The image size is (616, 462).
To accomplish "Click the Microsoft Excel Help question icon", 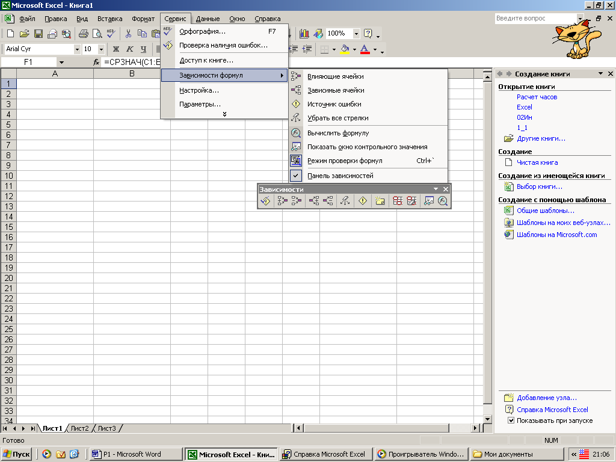I will click(368, 34).
